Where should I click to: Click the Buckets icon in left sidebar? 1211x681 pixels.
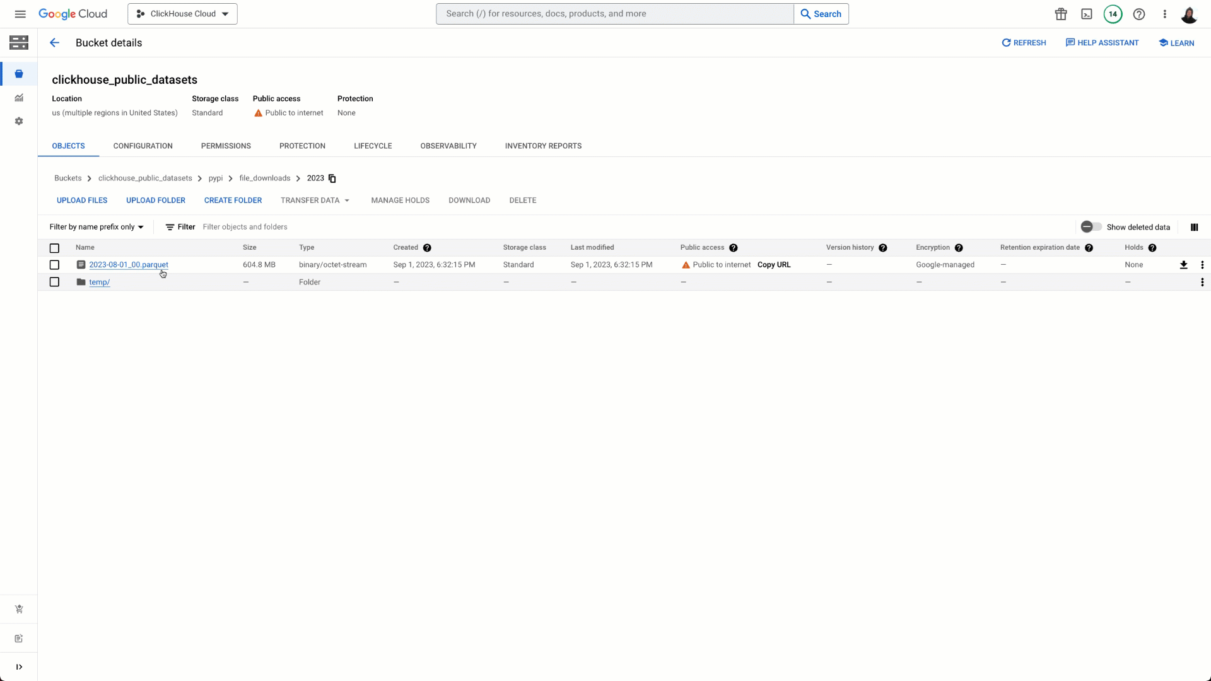tap(19, 74)
